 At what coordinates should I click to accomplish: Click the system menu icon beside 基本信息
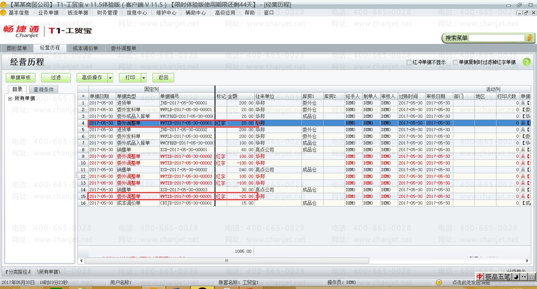[4, 13]
